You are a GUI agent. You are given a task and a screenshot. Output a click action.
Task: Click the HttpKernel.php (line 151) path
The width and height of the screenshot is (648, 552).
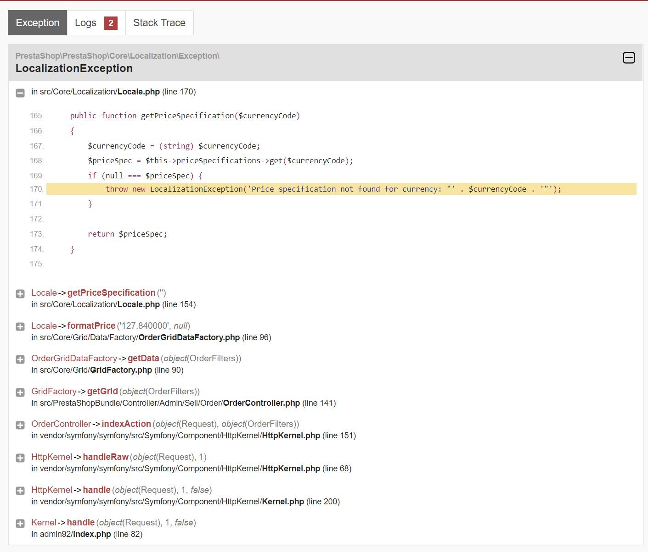[x=194, y=436]
